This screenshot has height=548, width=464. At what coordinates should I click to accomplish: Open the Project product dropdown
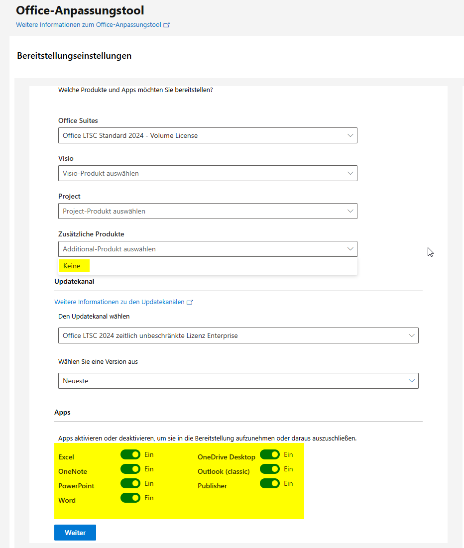[208, 211]
